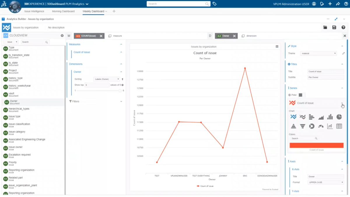Open the Sorting Labels (Owner) dropdown
This screenshot has height=197, width=350.
[106, 79]
